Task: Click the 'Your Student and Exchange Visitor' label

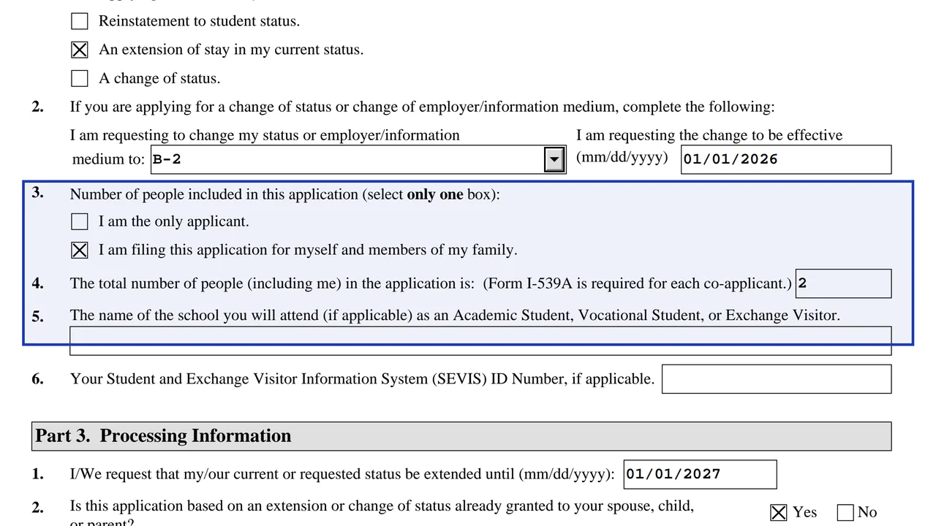Action: 362,378
